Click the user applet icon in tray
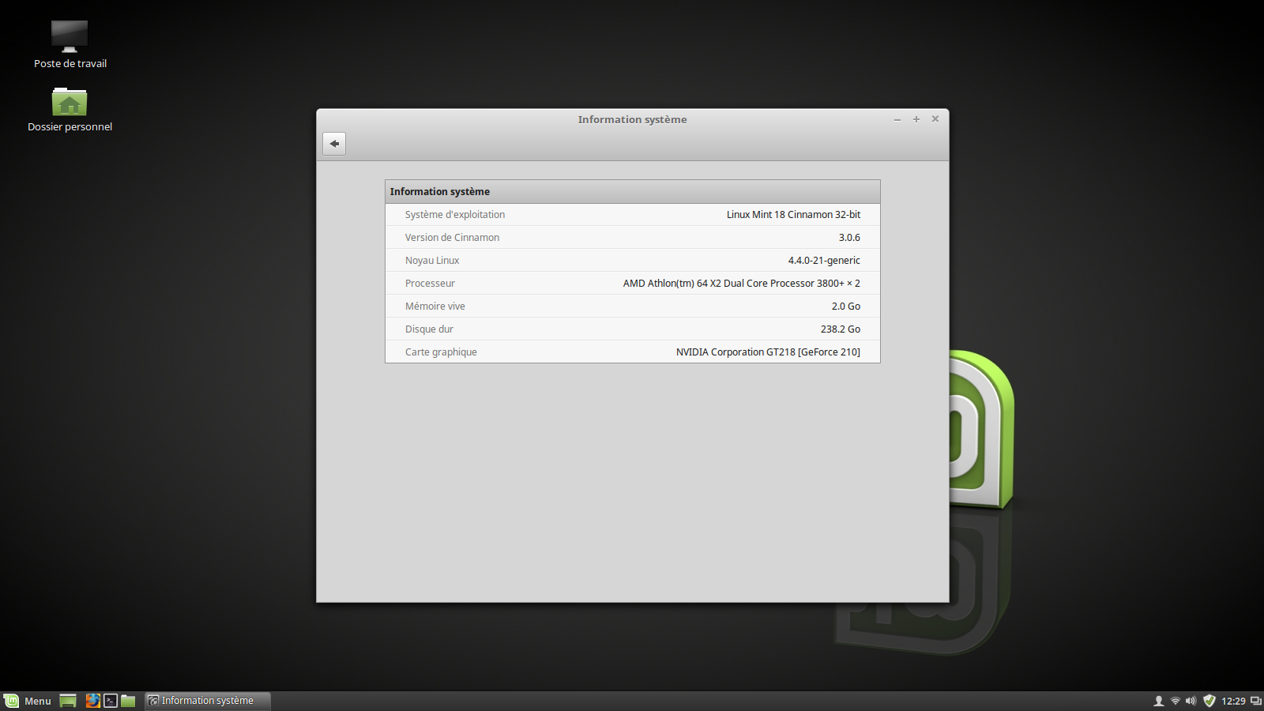This screenshot has height=711, width=1264. coord(1159,701)
